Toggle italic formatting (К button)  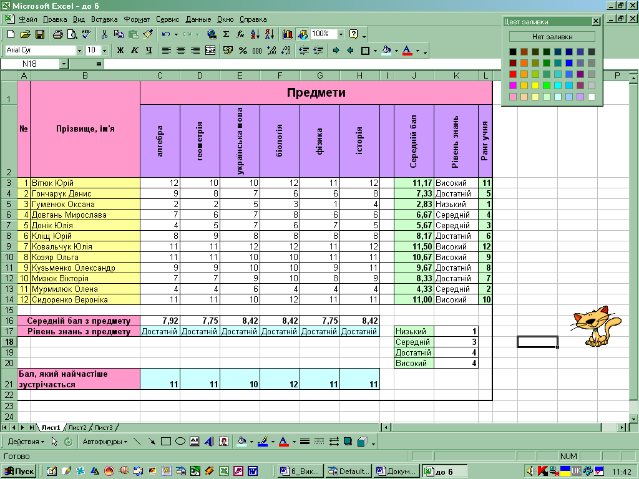click(x=134, y=51)
